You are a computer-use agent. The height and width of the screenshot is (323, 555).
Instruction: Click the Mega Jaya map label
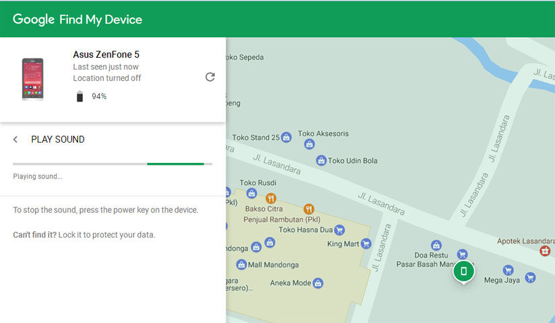click(502, 280)
